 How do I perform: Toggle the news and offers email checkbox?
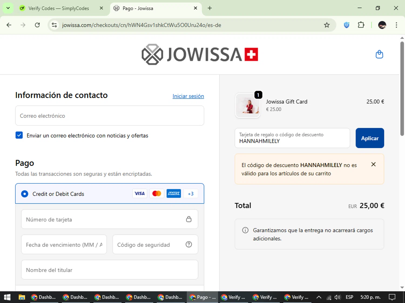pos(19,135)
